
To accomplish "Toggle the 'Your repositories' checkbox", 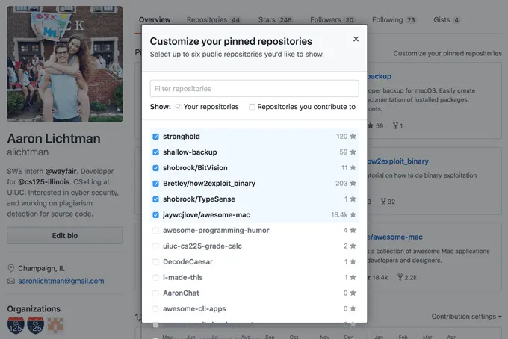I will [178, 107].
